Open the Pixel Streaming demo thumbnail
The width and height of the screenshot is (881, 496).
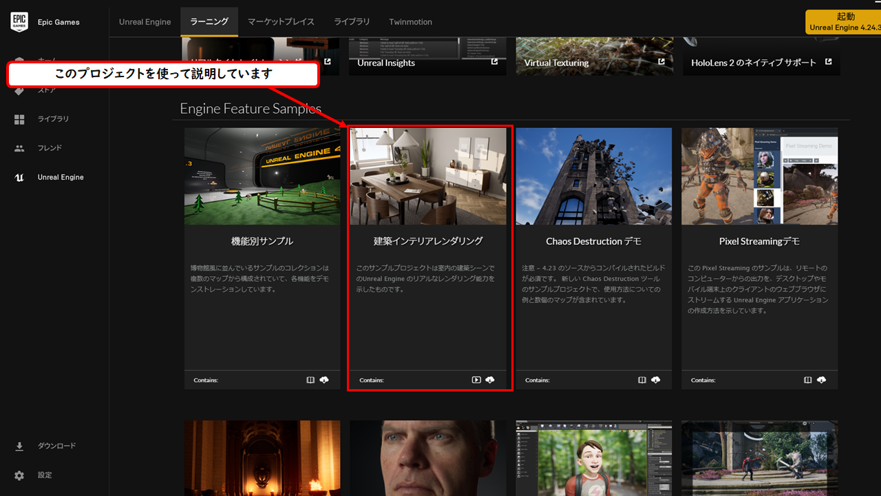click(760, 176)
